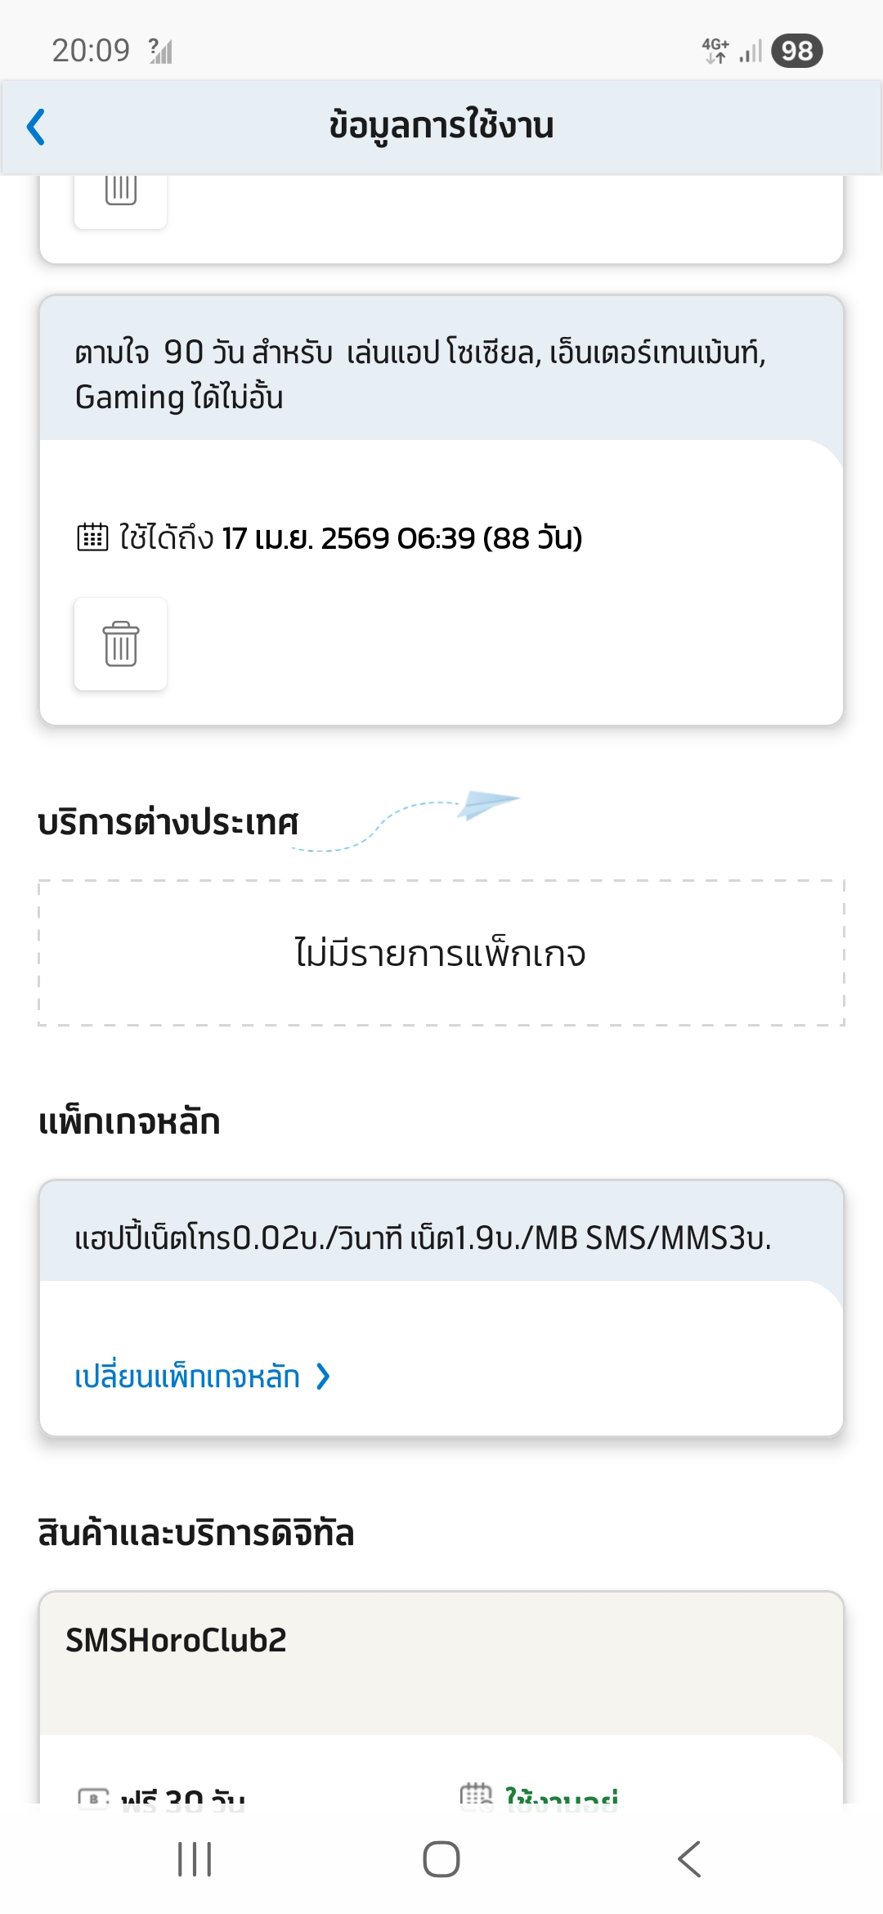This screenshot has width=883, height=1914.
Task: Tap the blue back chevron in header
Action: [36, 127]
